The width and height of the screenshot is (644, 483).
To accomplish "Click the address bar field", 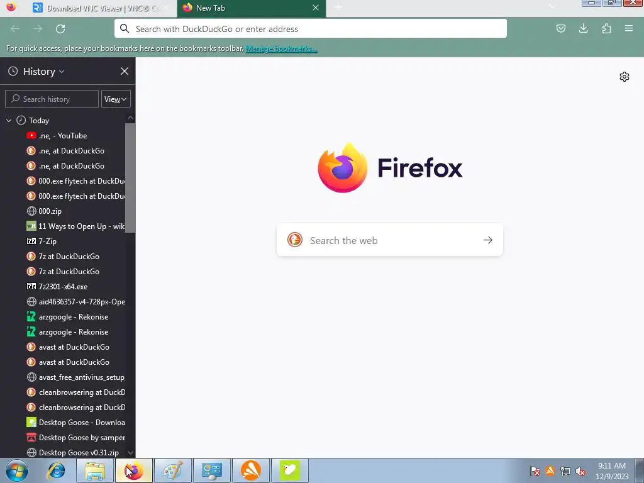I will click(x=311, y=29).
